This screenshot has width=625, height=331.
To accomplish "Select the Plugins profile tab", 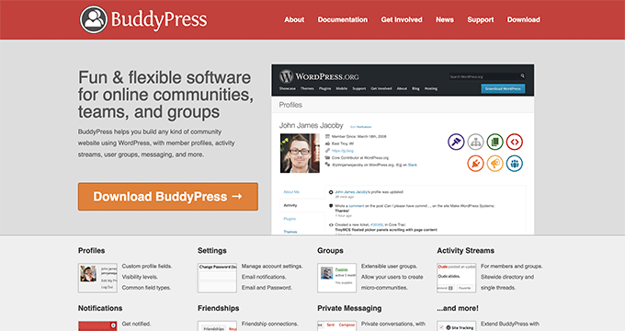I will pos(290,219).
